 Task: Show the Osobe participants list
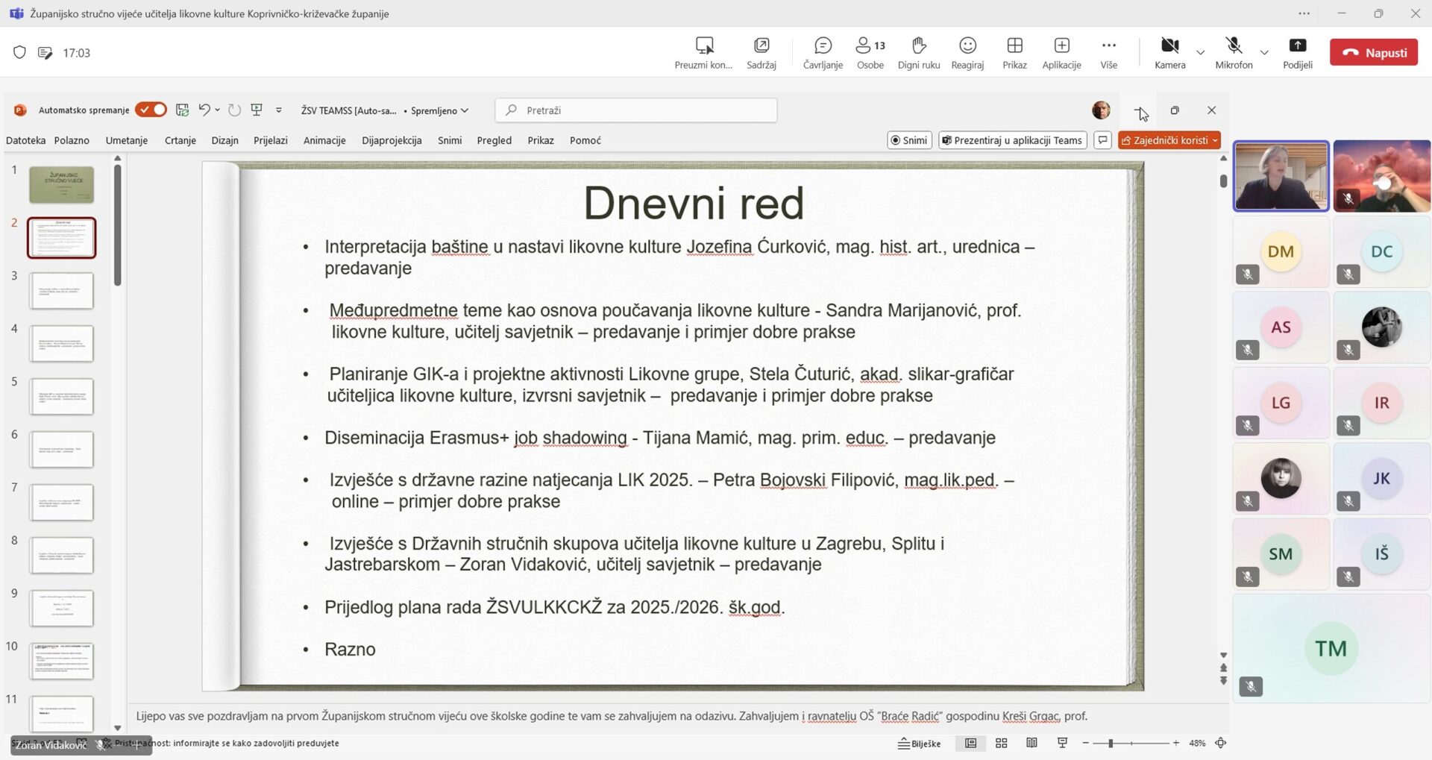point(870,53)
